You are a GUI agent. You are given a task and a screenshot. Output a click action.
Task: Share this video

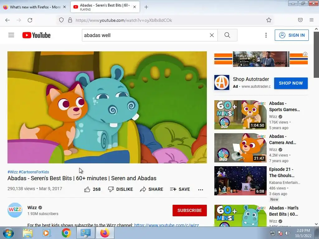[x=152, y=189]
